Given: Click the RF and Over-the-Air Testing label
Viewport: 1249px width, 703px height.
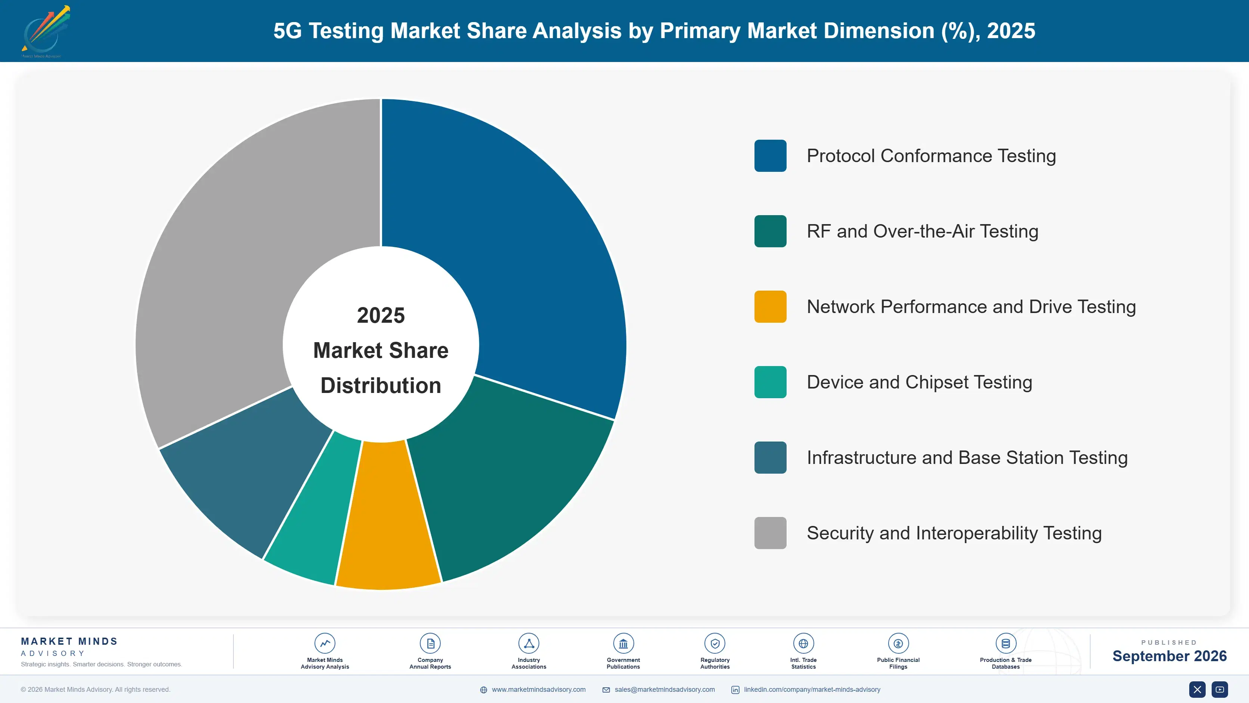Looking at the screenshot, I should tap(922, 231).
